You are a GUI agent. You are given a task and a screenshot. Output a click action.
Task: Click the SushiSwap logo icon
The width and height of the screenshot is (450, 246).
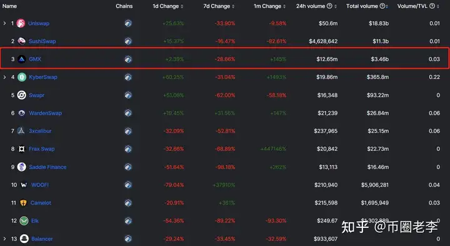(21, 41)
